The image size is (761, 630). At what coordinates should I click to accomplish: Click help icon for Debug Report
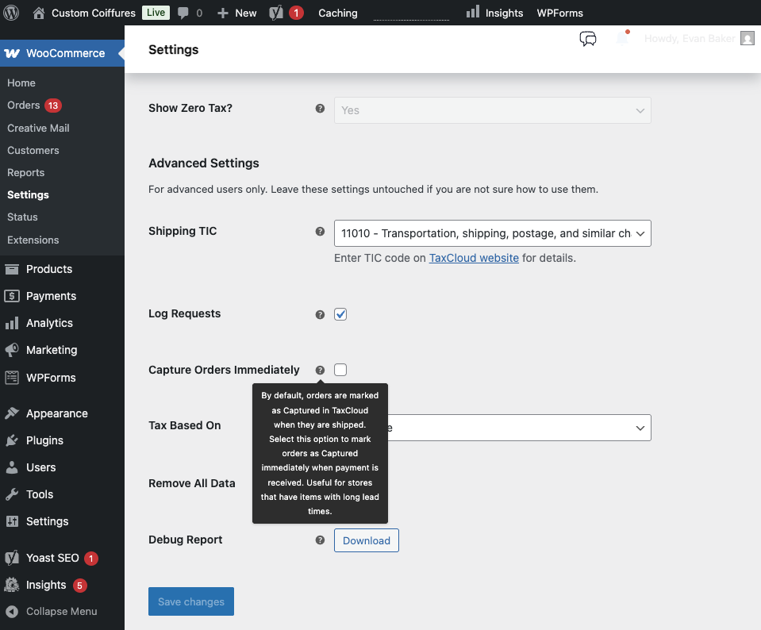pyautogui.click(x=320, y=540)
